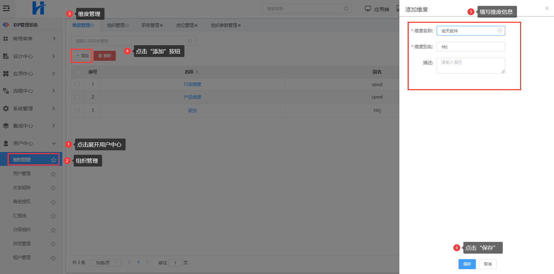
Task: Click the magnifier in the 搜索菜单 box
Action: [346, 9]
